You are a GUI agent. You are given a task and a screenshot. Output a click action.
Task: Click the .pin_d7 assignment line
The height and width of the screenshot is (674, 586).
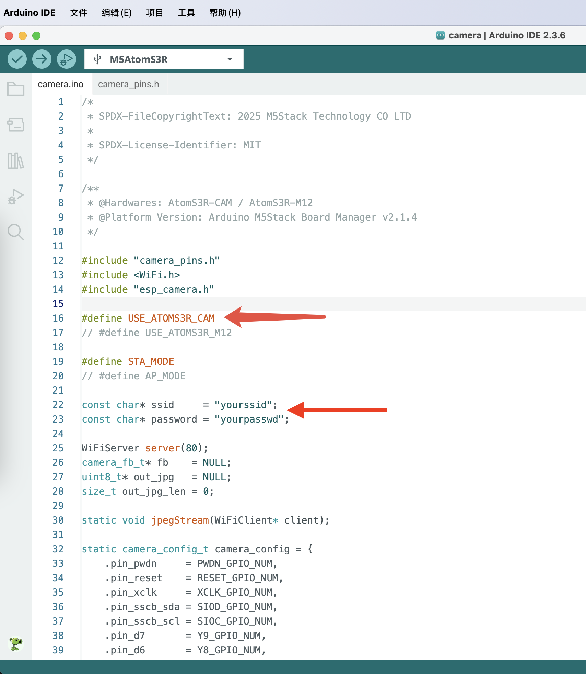[186, 636]
